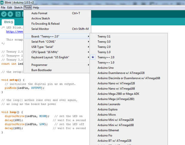
Task: Select Arduino Fio board
Action: pyautogui.click(x=129, y=135)
